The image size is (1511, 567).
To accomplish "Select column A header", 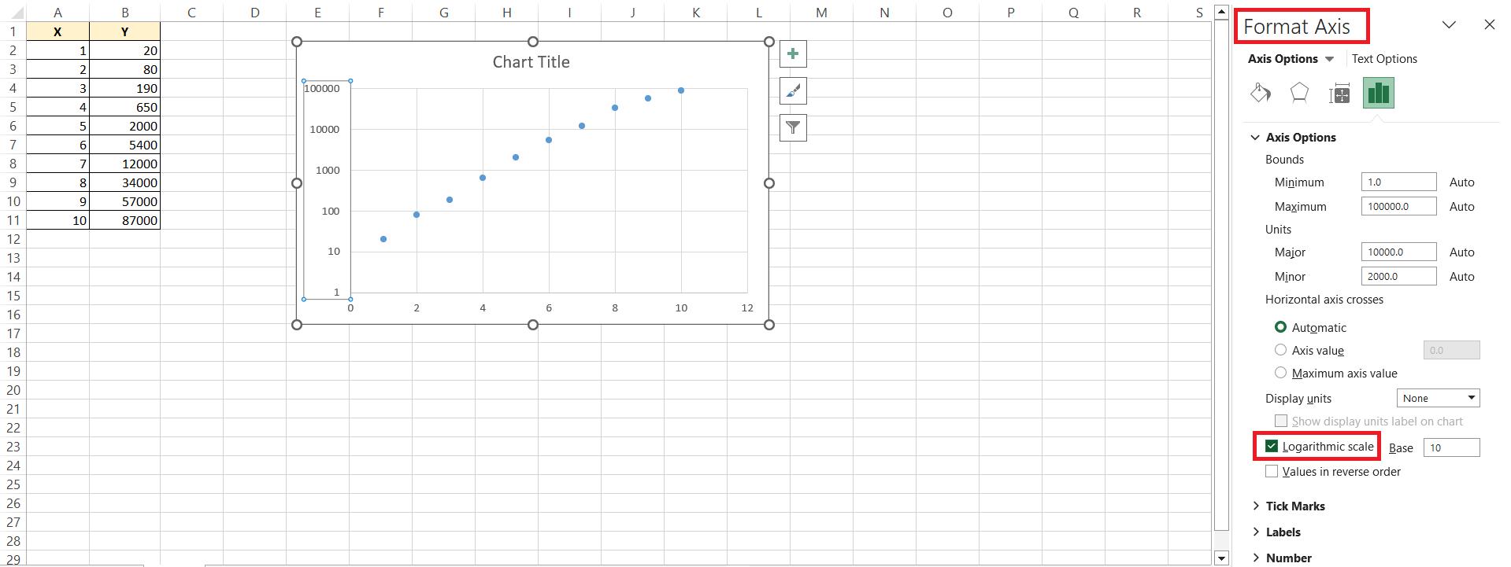I will (57, 13).
